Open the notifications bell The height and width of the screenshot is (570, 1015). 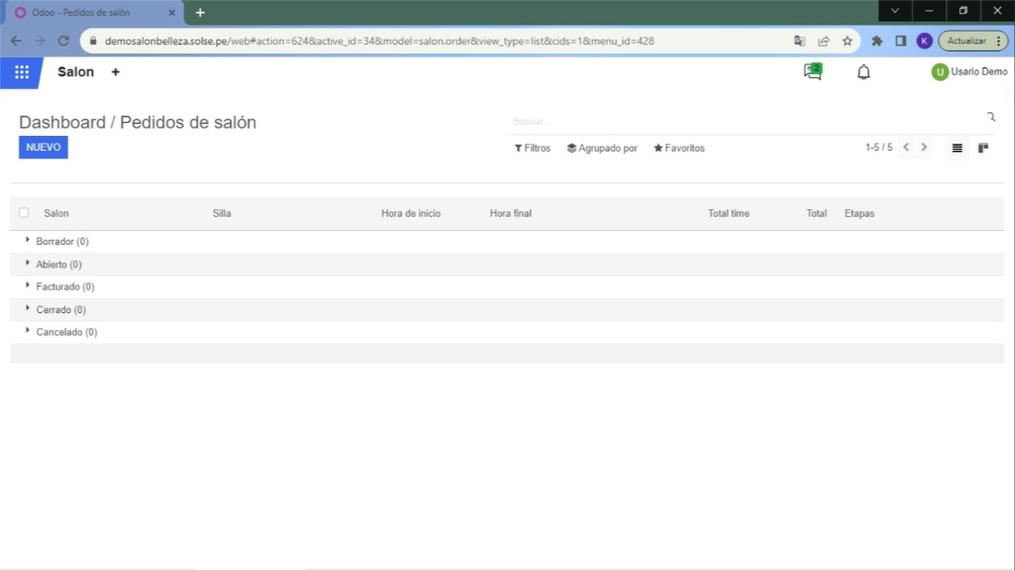pos(863,72)
